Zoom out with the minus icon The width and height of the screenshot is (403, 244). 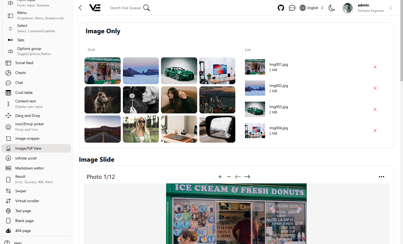(229, 177)
